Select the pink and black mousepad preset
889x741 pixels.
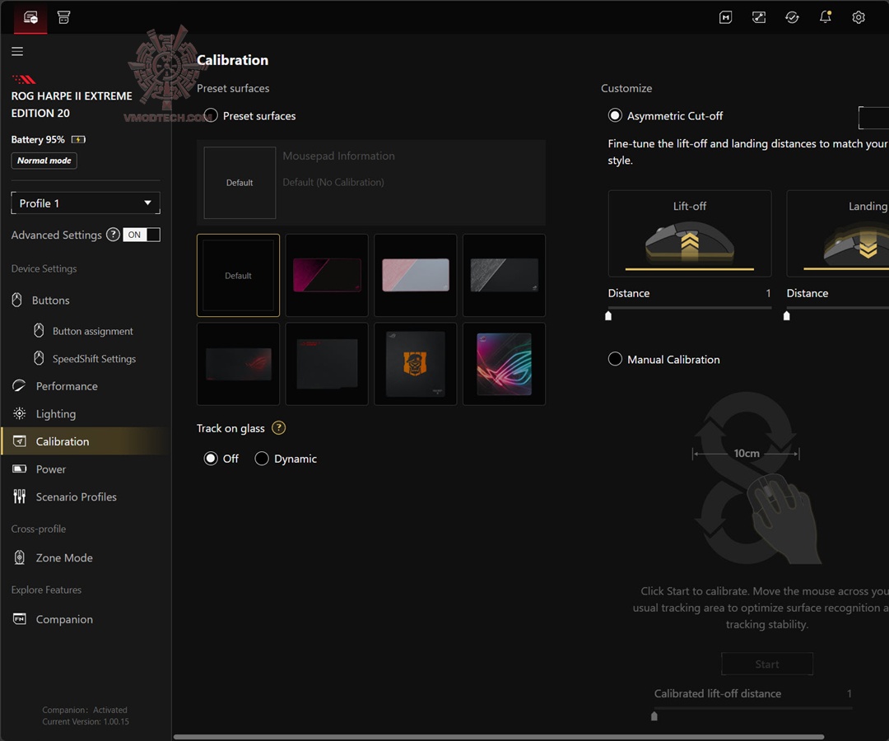[327, 276]
